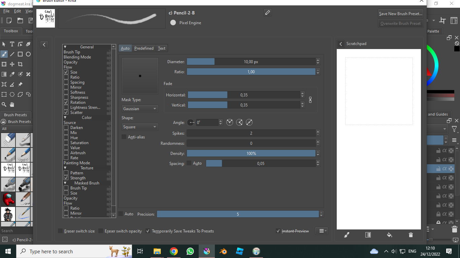Collapse the General settings category

pos(65,47)
